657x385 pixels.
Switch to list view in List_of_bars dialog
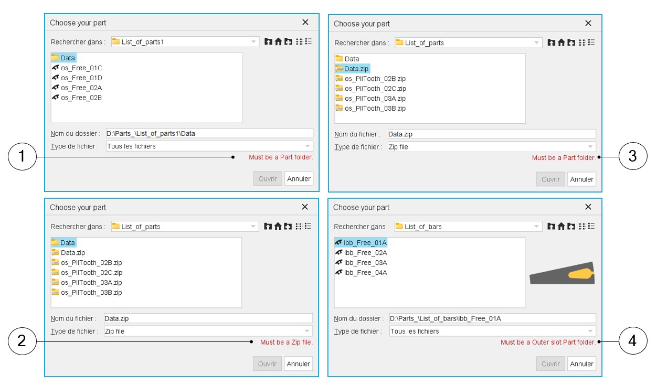point(582,226)
